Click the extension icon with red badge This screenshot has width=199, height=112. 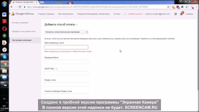click(x=192, y=7)
